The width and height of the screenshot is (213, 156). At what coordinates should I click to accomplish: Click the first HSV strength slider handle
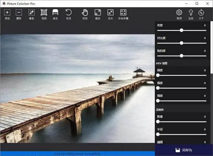coord(158,75)
